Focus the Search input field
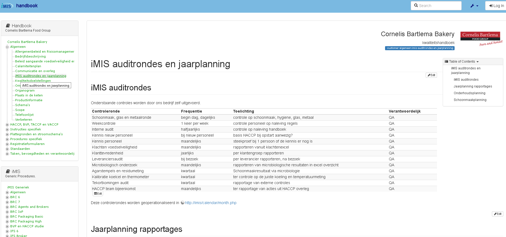The image size is (506, 237). pyautogui.click(x=436, y=6)
